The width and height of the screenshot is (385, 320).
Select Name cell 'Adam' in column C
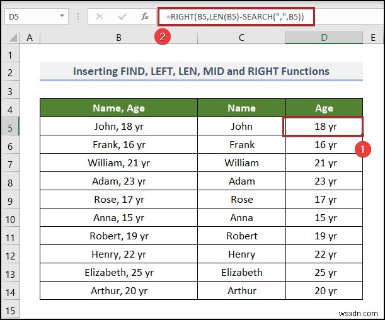pos(241,181)
